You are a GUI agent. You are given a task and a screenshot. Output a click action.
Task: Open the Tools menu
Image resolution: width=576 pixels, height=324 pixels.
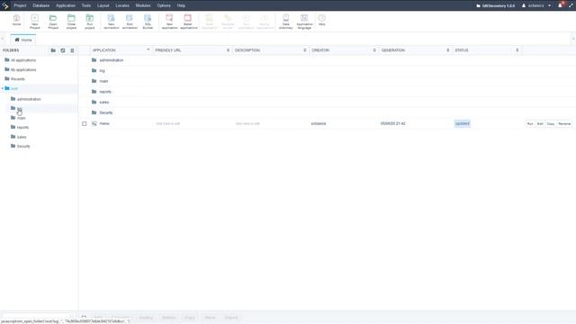coord(86,5)
